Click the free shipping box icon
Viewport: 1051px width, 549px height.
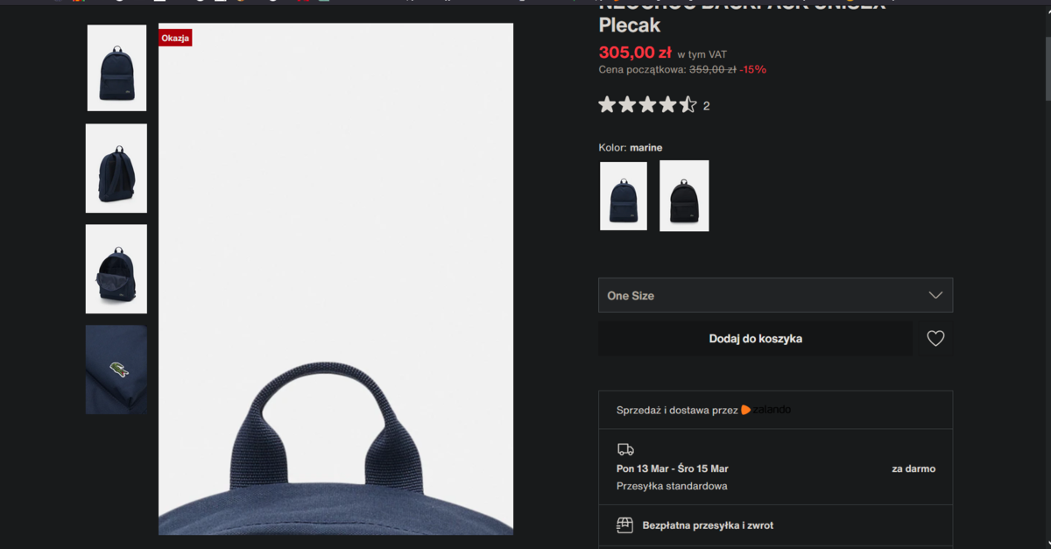(x=624, y=525)
